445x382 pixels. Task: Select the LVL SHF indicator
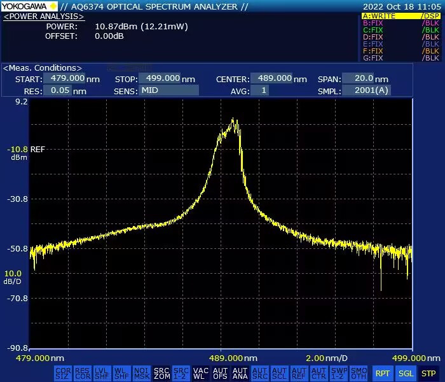(x=102, y=373)
